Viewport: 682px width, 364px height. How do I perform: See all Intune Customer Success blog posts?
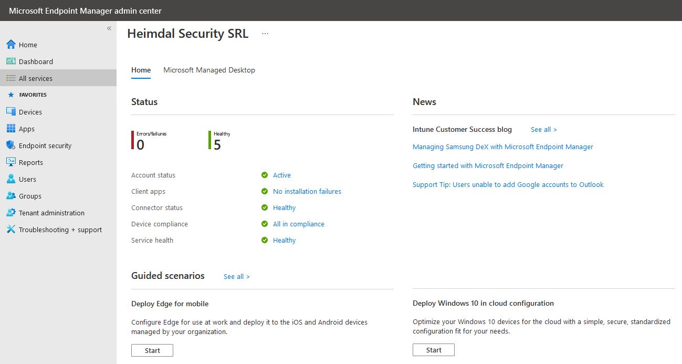[543, 129]
